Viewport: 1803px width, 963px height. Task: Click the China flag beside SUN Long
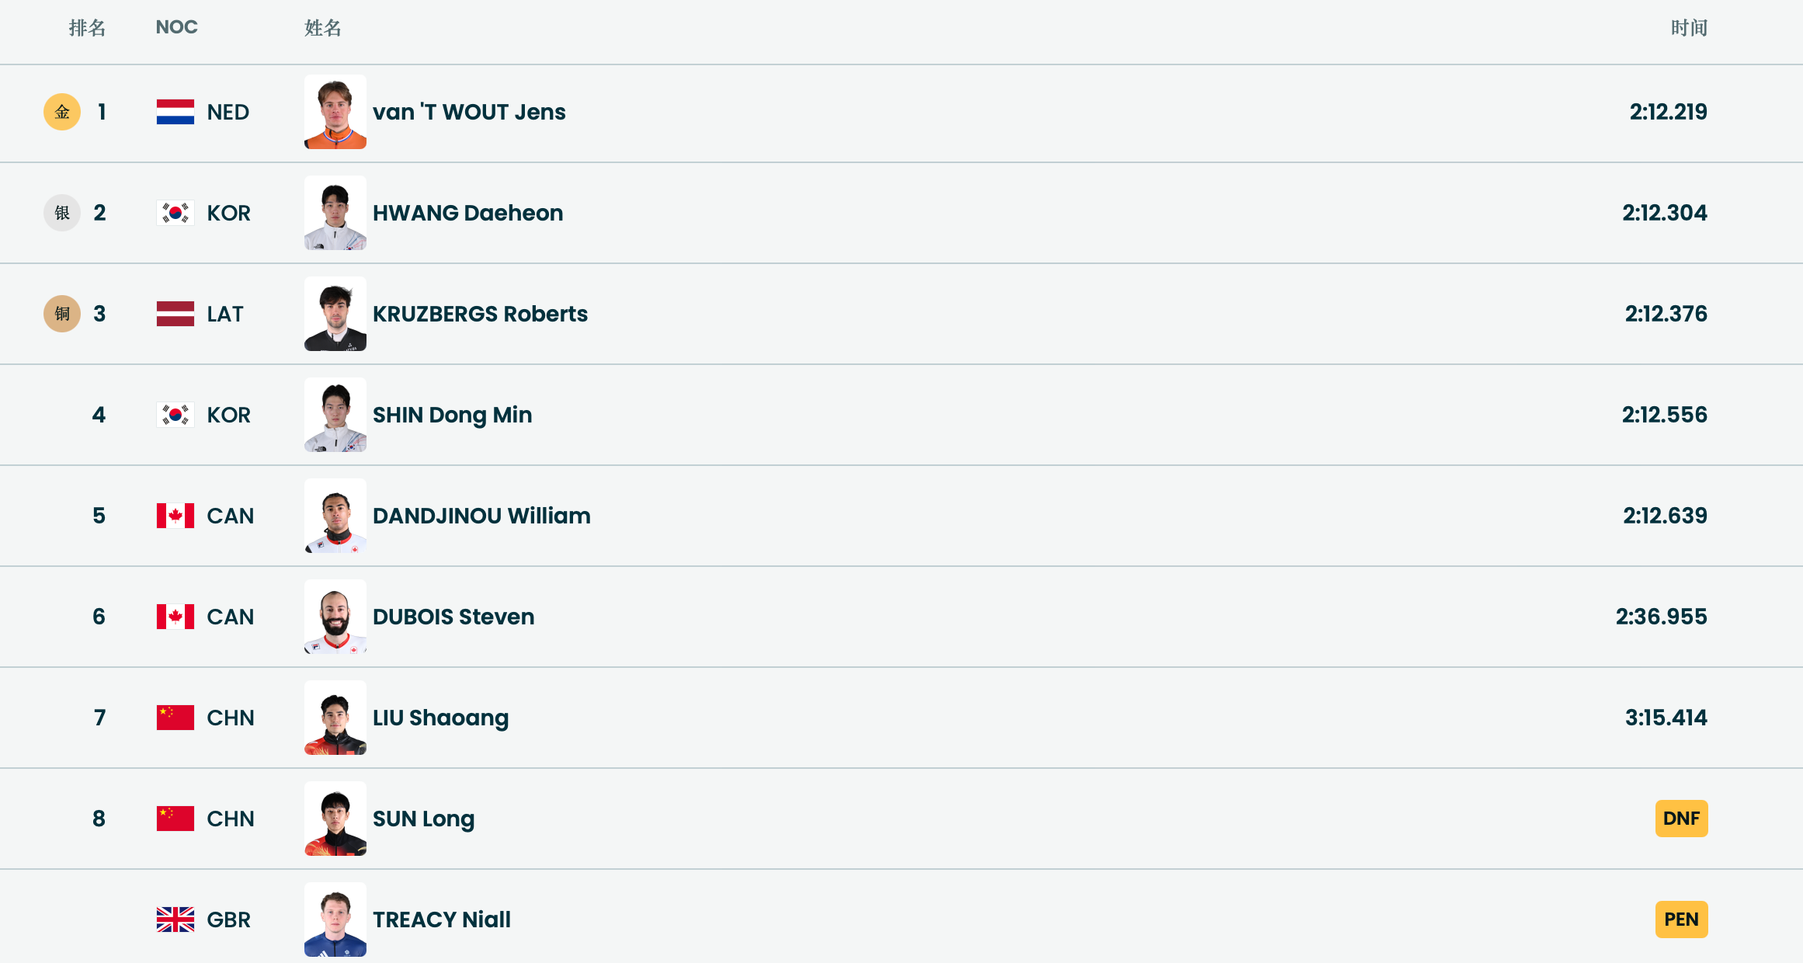(x=175, y=819)
